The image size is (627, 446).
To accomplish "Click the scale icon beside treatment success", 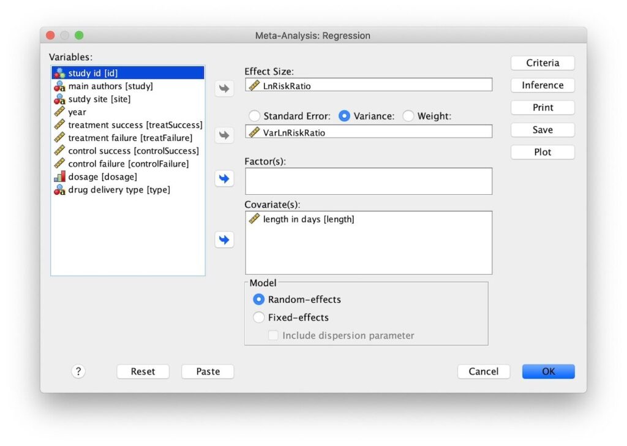I will point(59,125).
